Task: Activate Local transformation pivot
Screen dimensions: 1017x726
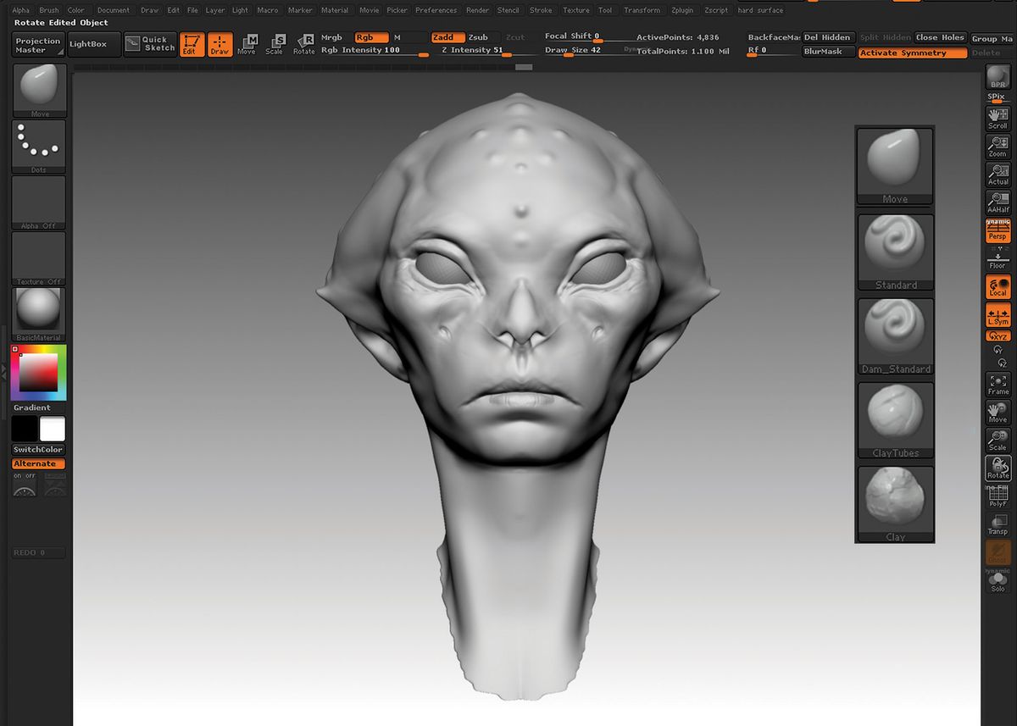Action: (x=997, y=286)
